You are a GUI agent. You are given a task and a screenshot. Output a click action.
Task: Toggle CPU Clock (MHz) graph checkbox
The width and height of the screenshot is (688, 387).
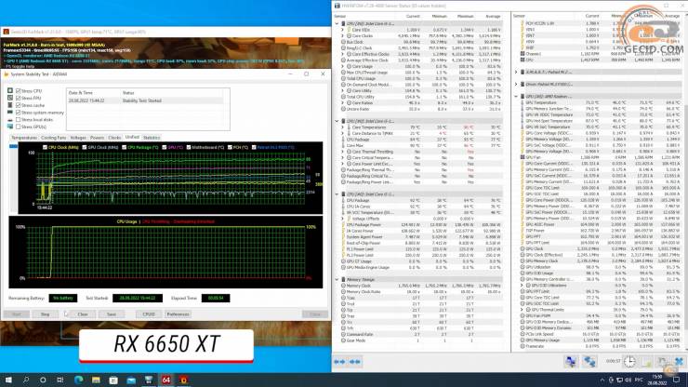pos(45,147)
